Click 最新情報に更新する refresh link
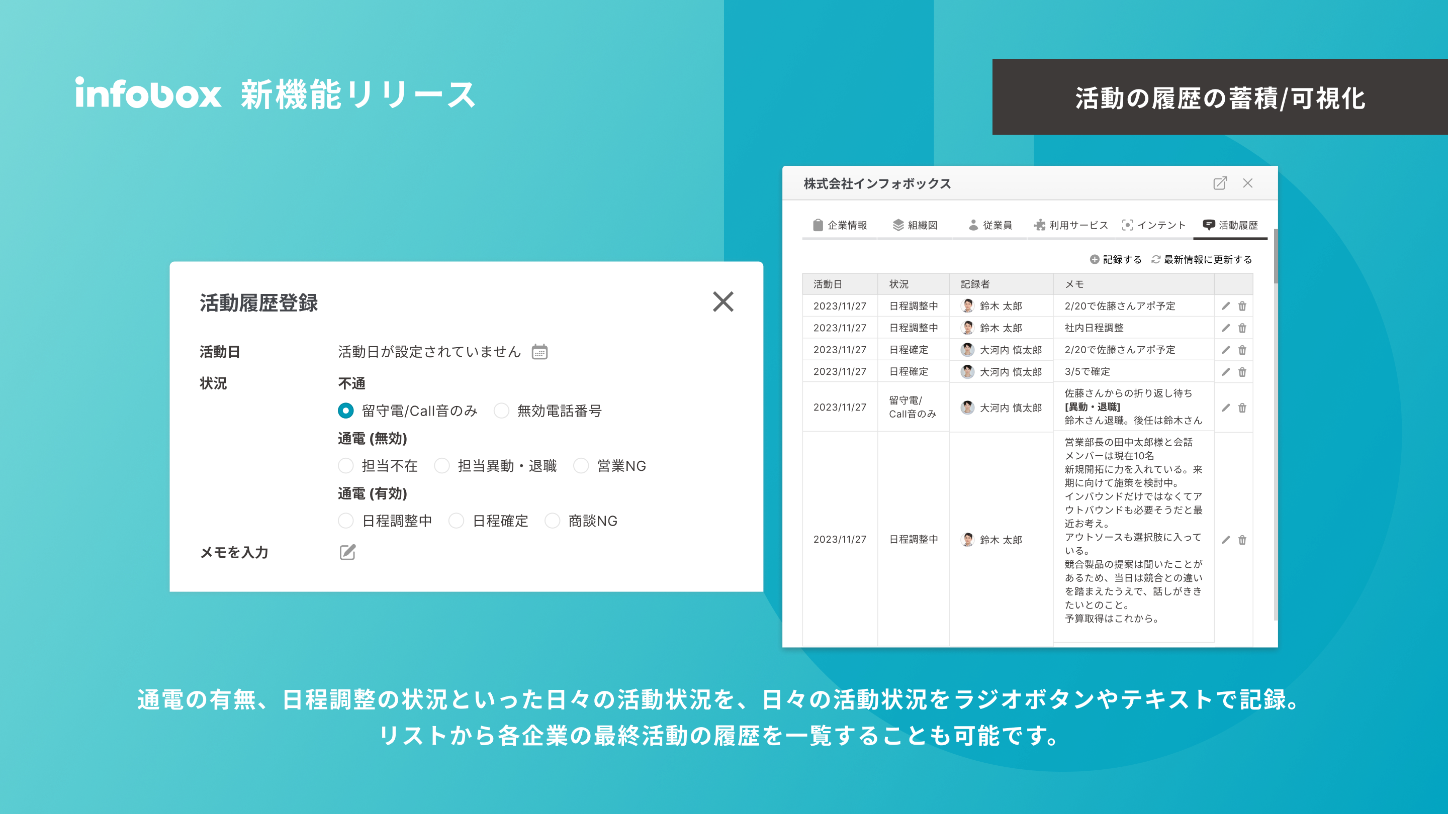The width and height of the screenshot is (1448, 814). coord(1201,260)
